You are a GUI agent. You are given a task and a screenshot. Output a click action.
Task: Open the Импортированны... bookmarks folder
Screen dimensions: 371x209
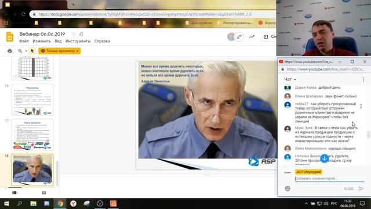tap(235, 23)
